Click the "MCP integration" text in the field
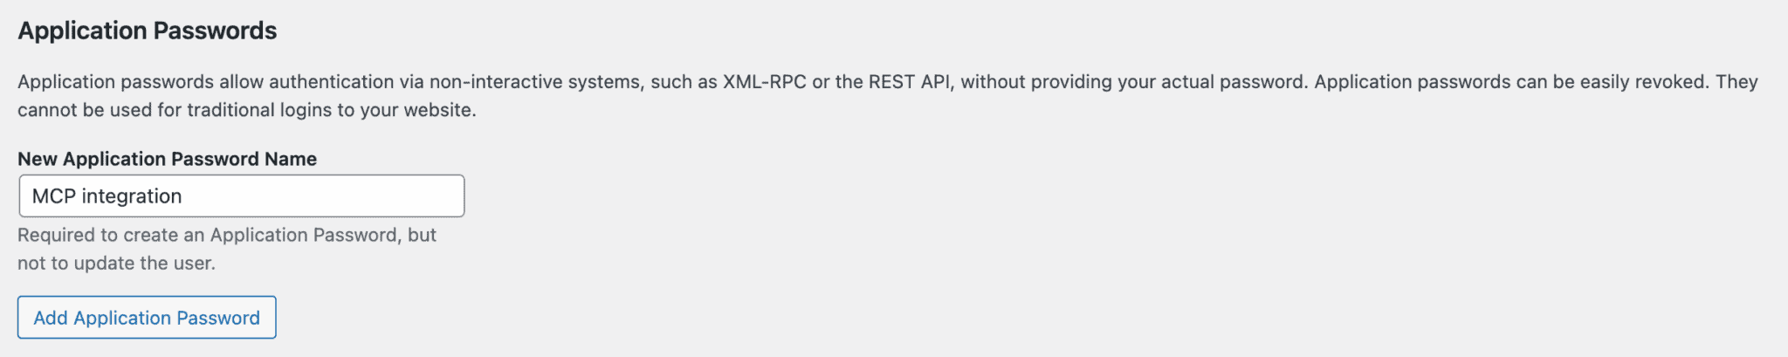 (x=107, y=196)
